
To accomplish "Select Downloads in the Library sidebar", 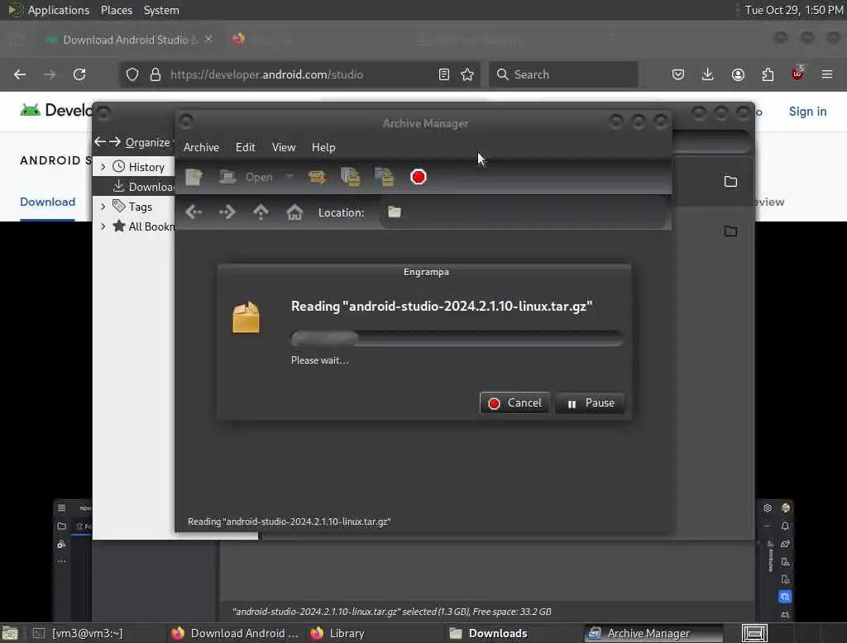I will pyautogui.click(x=143, y=187).
